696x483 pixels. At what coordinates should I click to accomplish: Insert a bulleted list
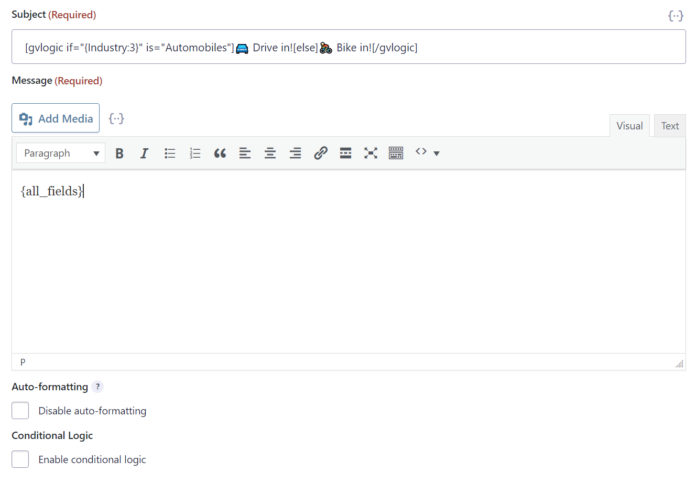point(170,153)
